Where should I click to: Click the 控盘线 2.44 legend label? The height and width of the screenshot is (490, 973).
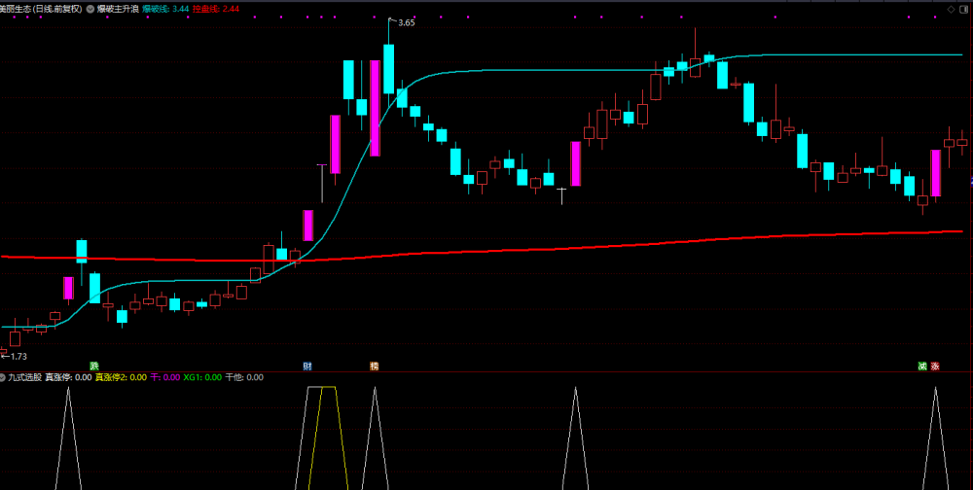tap(216, 10)
